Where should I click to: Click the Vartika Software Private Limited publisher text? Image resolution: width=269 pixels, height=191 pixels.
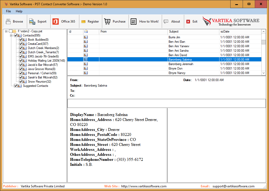[42, 186]
